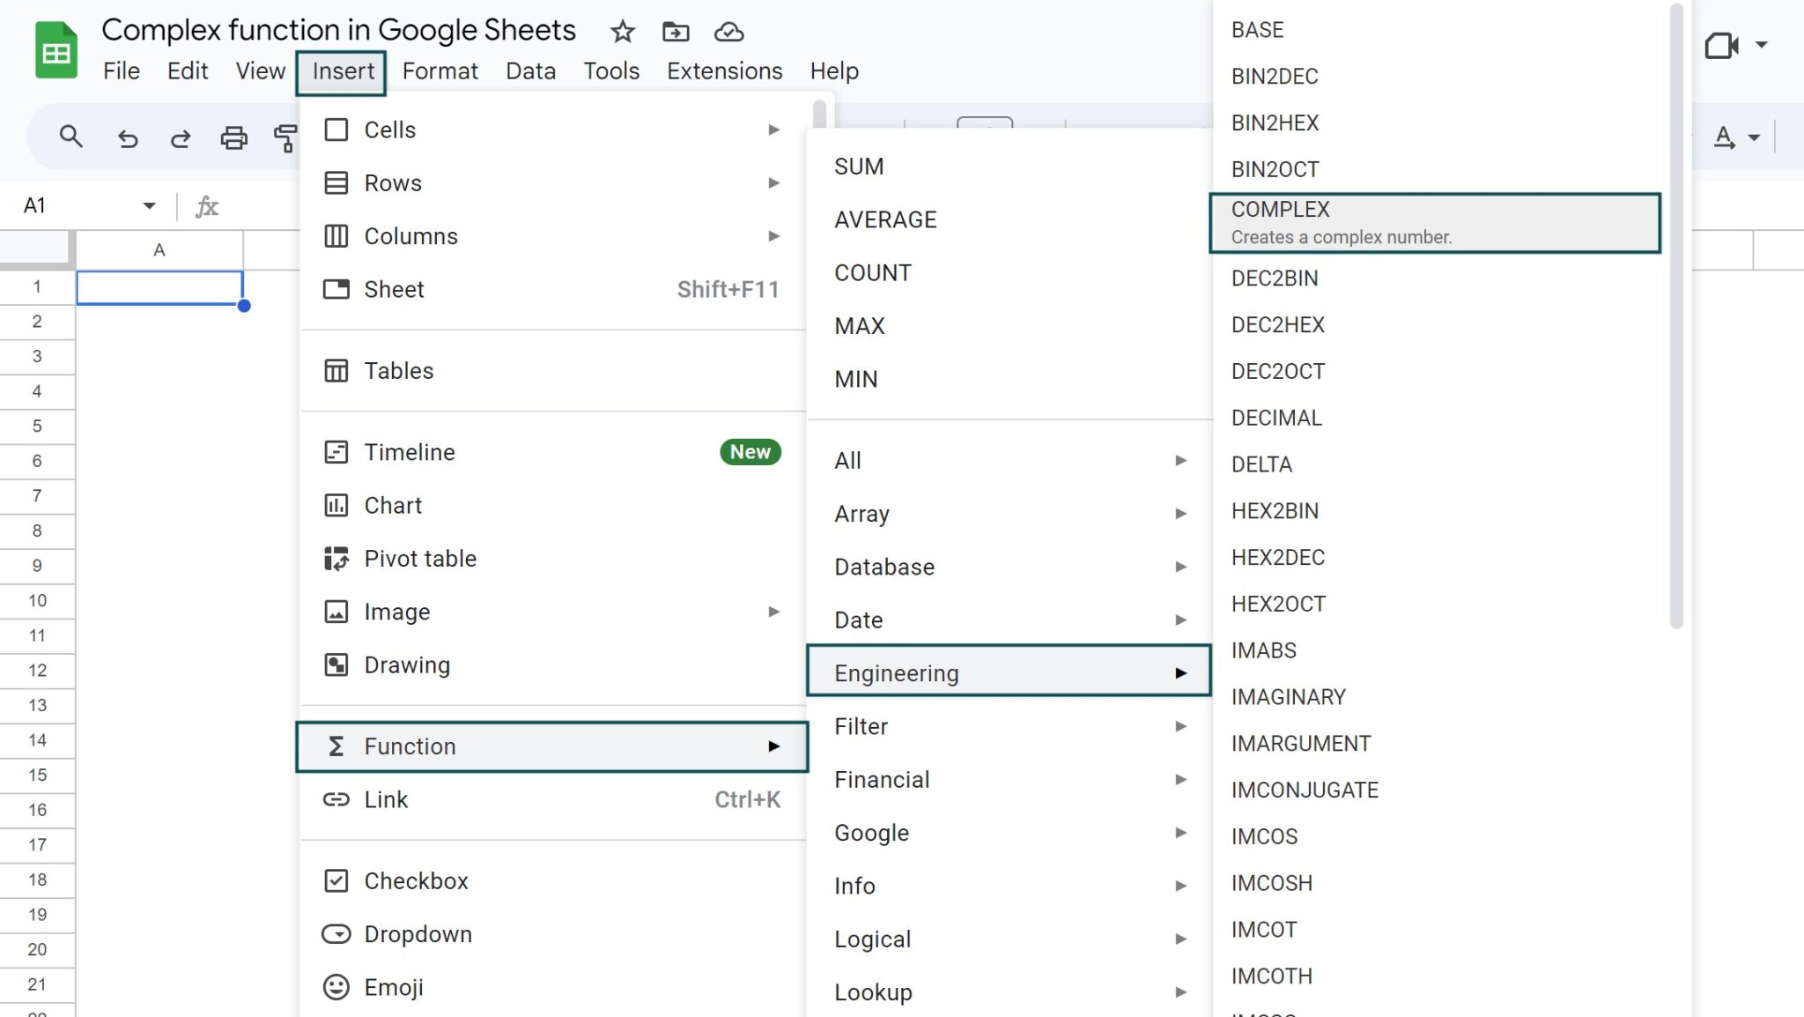Expand the Image submenu
The image size is (1804, 1017).
[x=553, y=612]
